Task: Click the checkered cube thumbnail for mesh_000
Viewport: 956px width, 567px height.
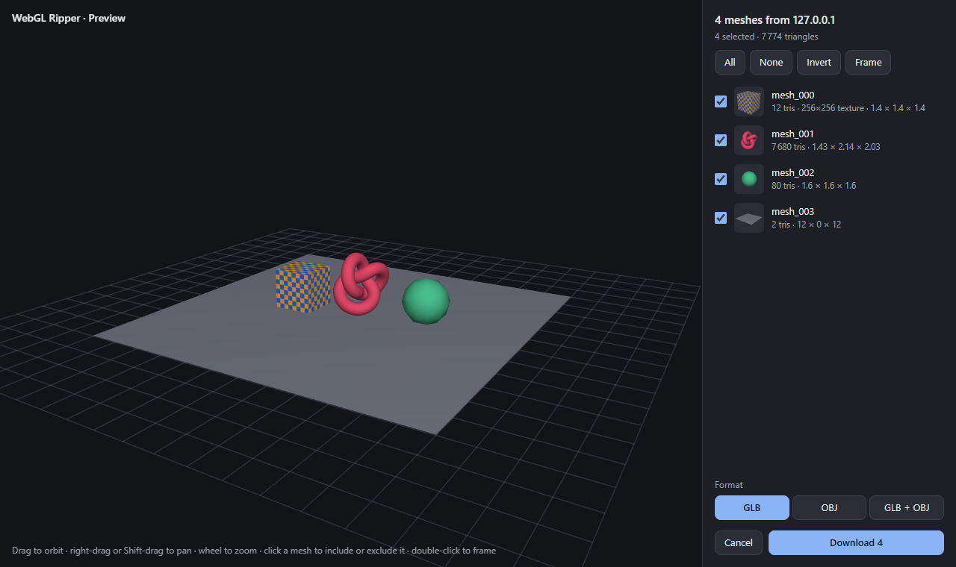Action: click(x=749, y=101)
